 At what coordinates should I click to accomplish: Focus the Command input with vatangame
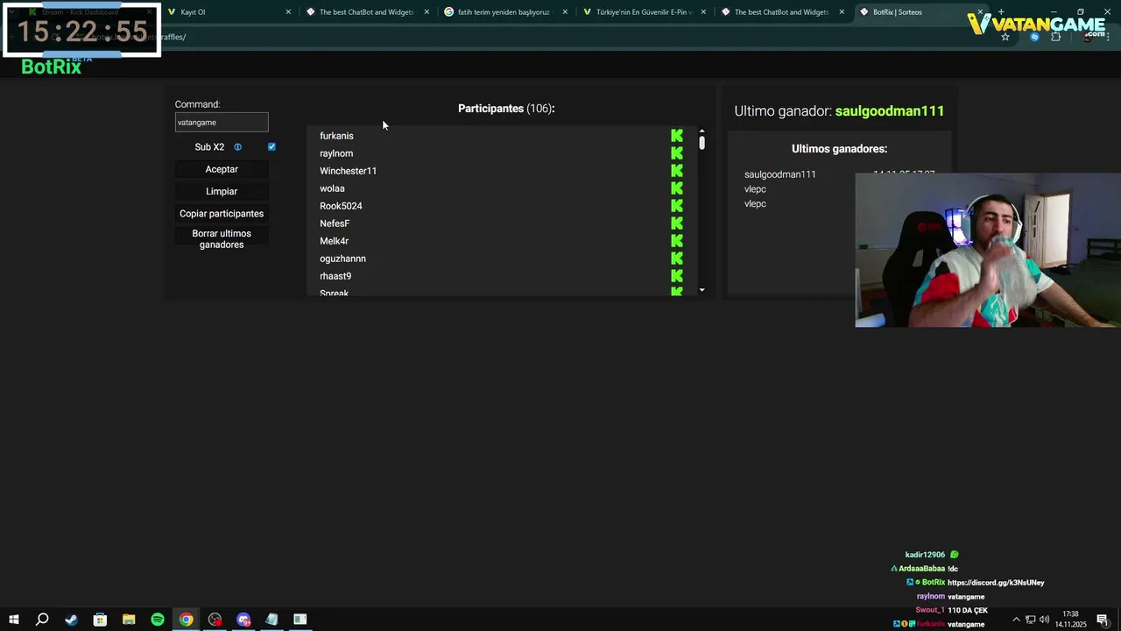point(222,123)
